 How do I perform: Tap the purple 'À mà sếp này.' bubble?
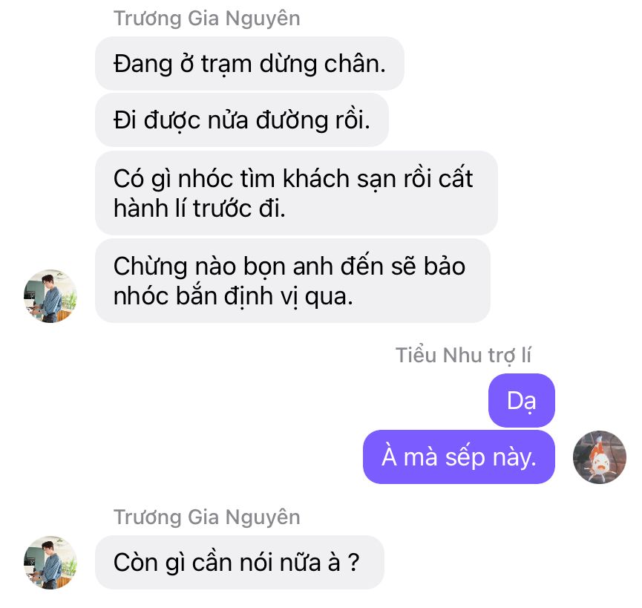(x=459, y=457)
